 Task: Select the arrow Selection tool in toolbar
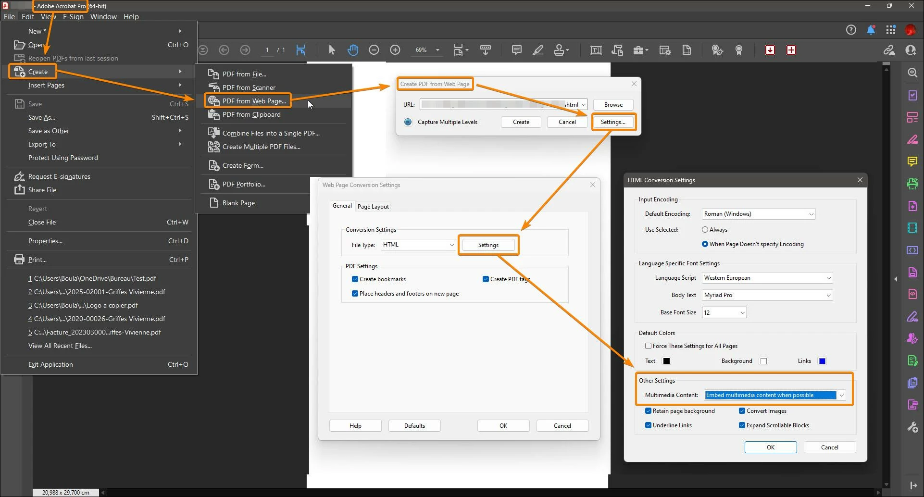pyautogui.click(x=332, y=50)
